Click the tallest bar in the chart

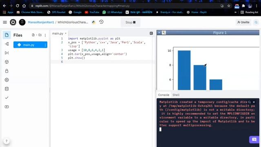(x=184, y=70)
